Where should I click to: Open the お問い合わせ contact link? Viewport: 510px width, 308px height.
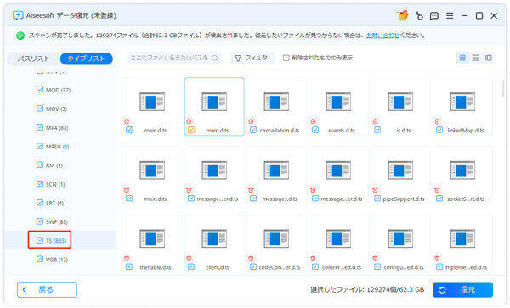pyautogui.click(x=382, y=36)
